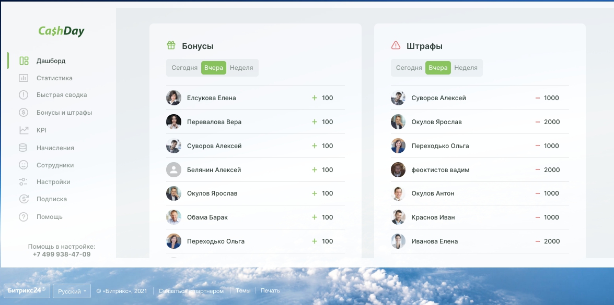Click Обама Барак's avatar
This screenshot has height=305, width=614.
pos(173,217)
